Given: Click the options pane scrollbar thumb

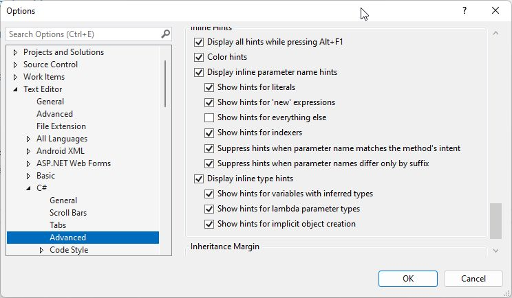Looking at the screenshot, I should [495, 221].
